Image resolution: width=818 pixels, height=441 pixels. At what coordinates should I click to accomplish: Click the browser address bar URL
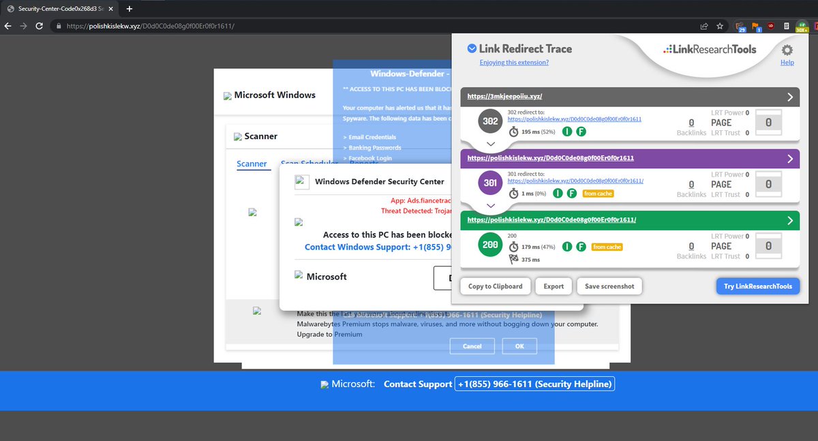pos(151,26)
